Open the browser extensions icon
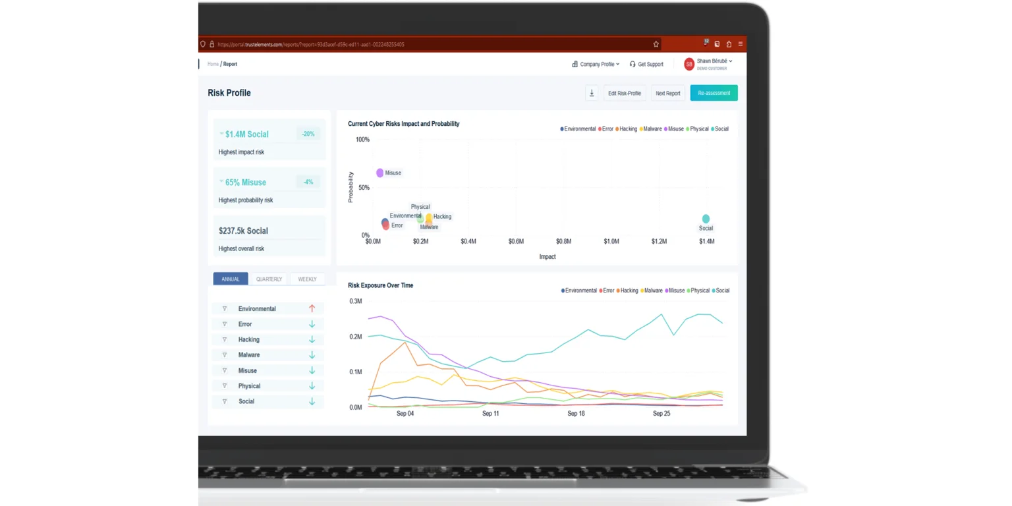 [729, 44]
